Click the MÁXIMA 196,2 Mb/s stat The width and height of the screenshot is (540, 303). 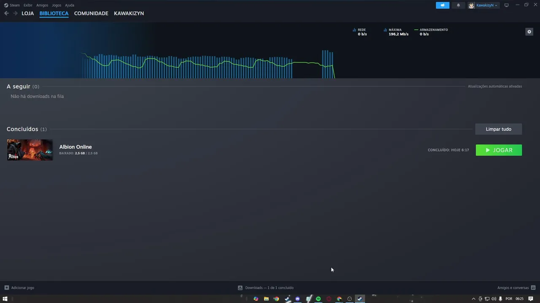[x=396, y=32]
